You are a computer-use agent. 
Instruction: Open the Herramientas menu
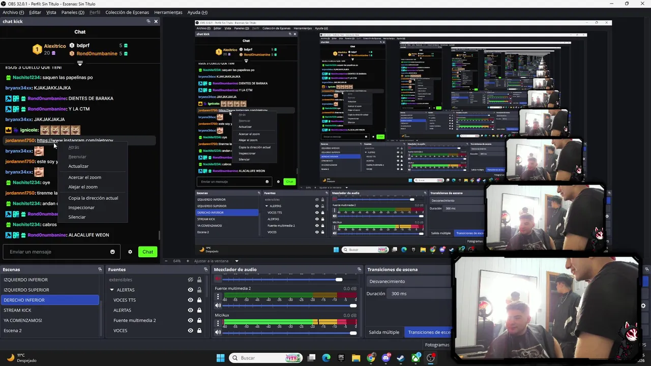point(168,12)
